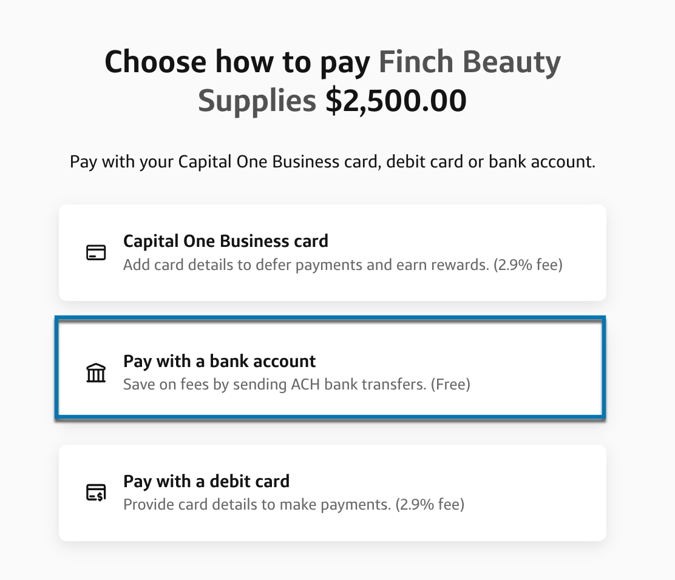Click the Capital One Business card heading
The height and width of the screenshot is (580, 675).
tap(225, 241)
